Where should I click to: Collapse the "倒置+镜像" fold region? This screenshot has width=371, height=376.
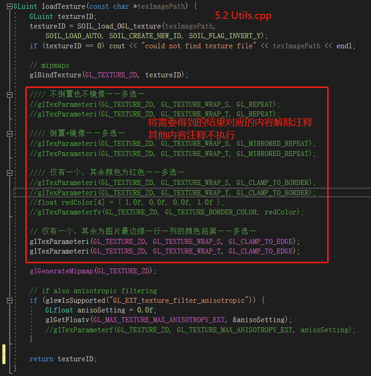click(9, 134)
